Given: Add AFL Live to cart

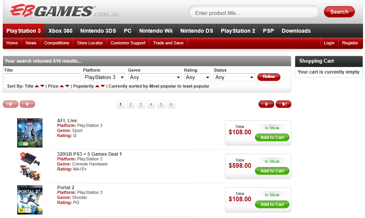Looking at the screenshot, I should click(x=272, y=137).
